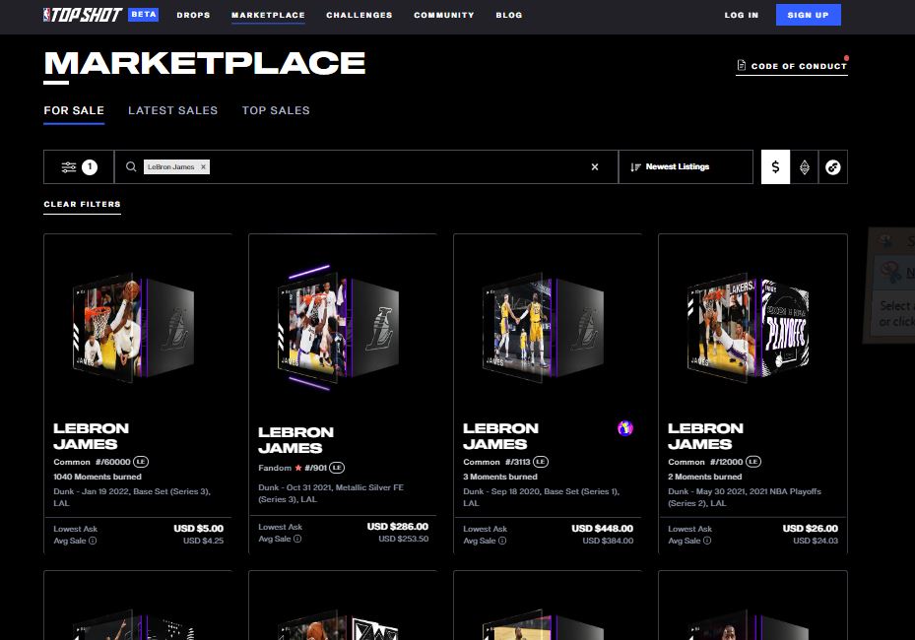Click the Fandom star icon
This screenshot has height=640, width=915.
click(x=298, y=468)
